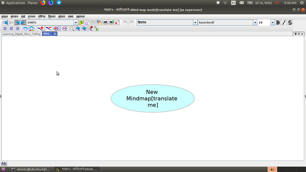Click the collapse nodes minus icon
Image resolution: width=306 pixels, height=172 pixels.
[65, 28]
